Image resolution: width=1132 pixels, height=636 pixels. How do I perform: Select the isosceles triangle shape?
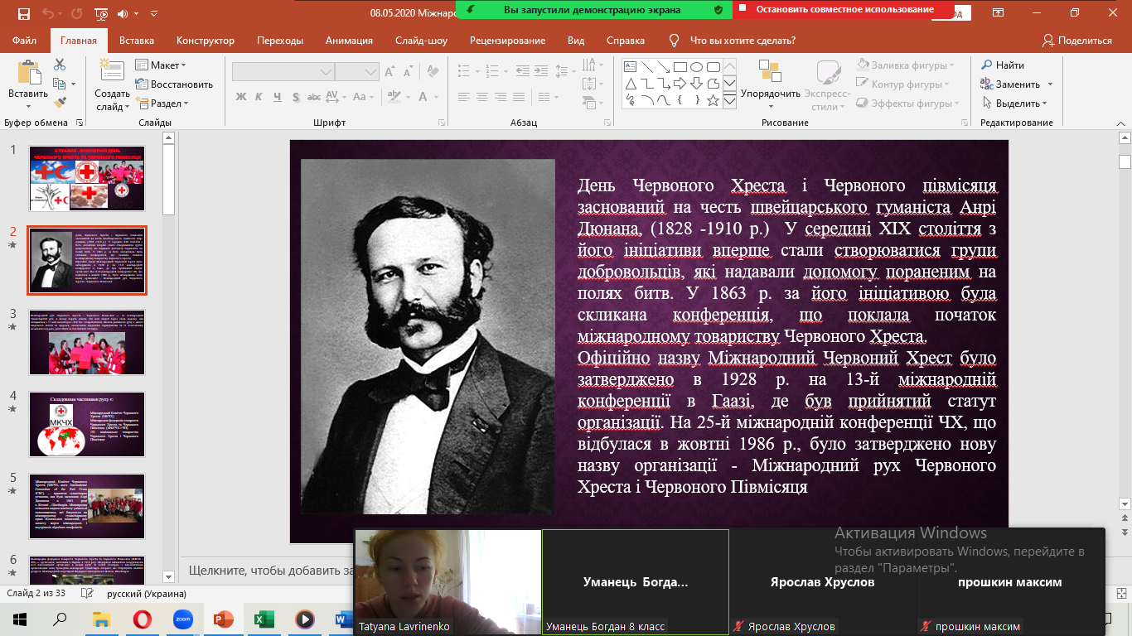click(630, 84)
